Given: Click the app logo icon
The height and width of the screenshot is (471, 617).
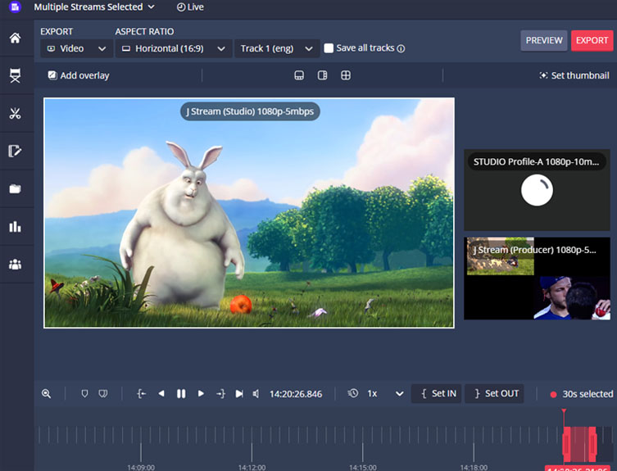Looking at the screenshot, I should pos(15,7).
